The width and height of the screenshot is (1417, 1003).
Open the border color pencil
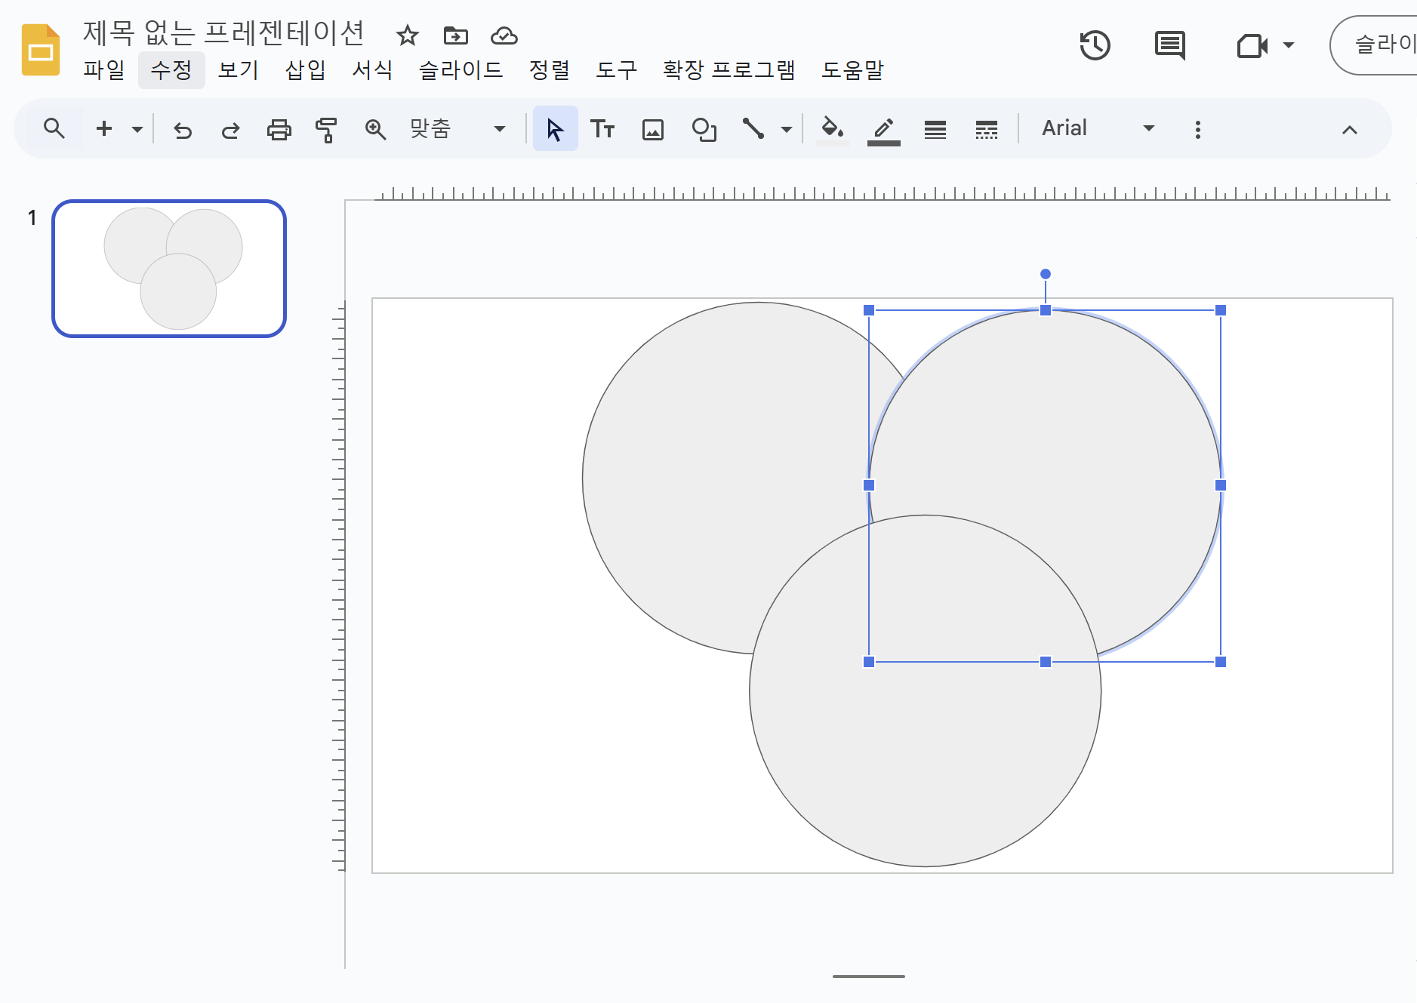(x=884, y=130)
